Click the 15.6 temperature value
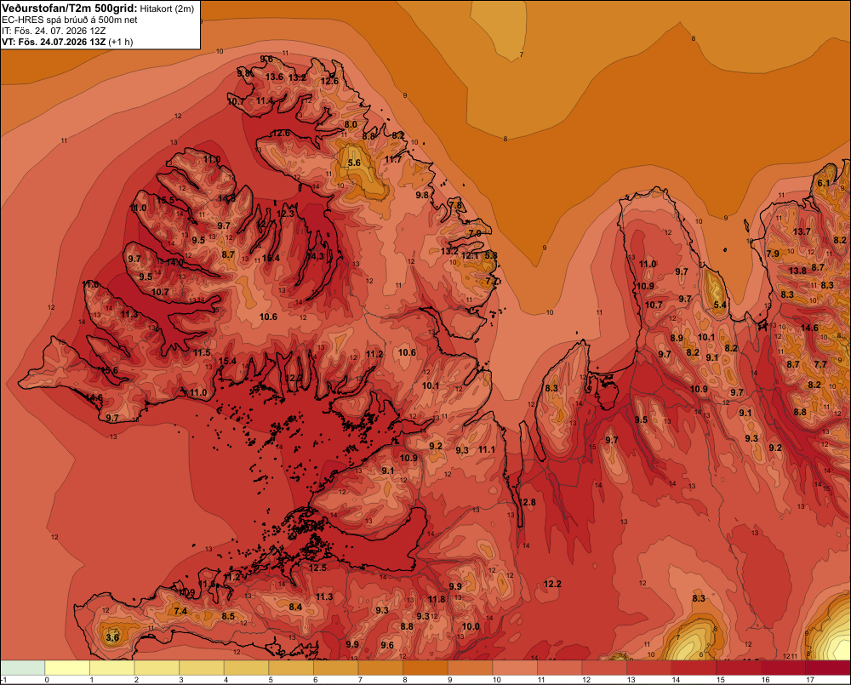The height and width of the screenshot is (685, 851). tap(110, 371)
